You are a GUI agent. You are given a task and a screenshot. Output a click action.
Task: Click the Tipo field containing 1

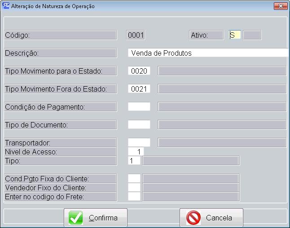[x=134, y=161]
